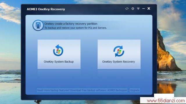Minimize the AOMEI OneKey Recovery window
Viewport: 186px width, 104px height.
143,8
